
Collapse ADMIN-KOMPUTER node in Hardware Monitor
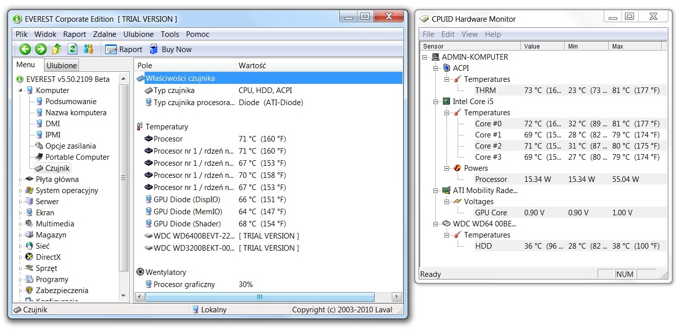tap(425, 57)
